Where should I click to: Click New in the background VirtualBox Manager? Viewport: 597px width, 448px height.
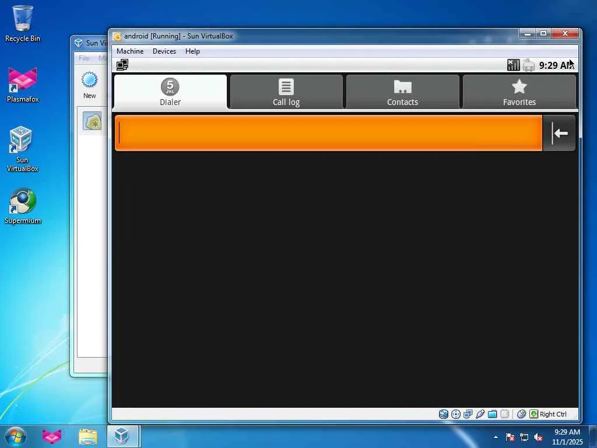tap(89, 85)
